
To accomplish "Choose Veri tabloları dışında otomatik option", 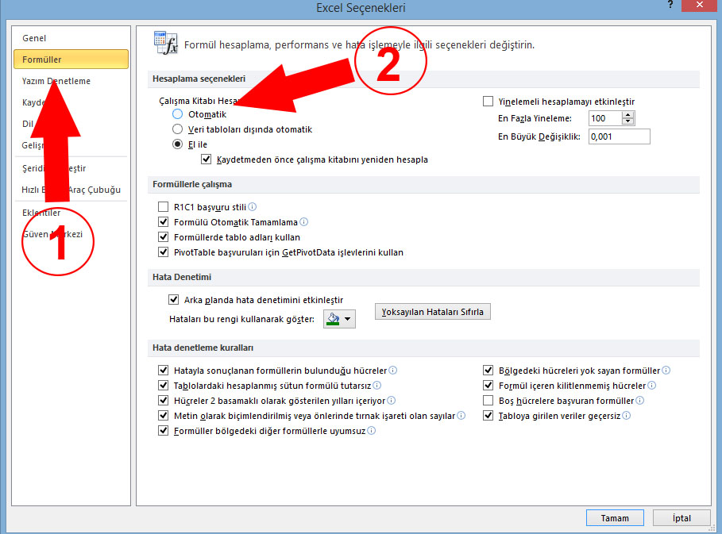I will (177, 129).
